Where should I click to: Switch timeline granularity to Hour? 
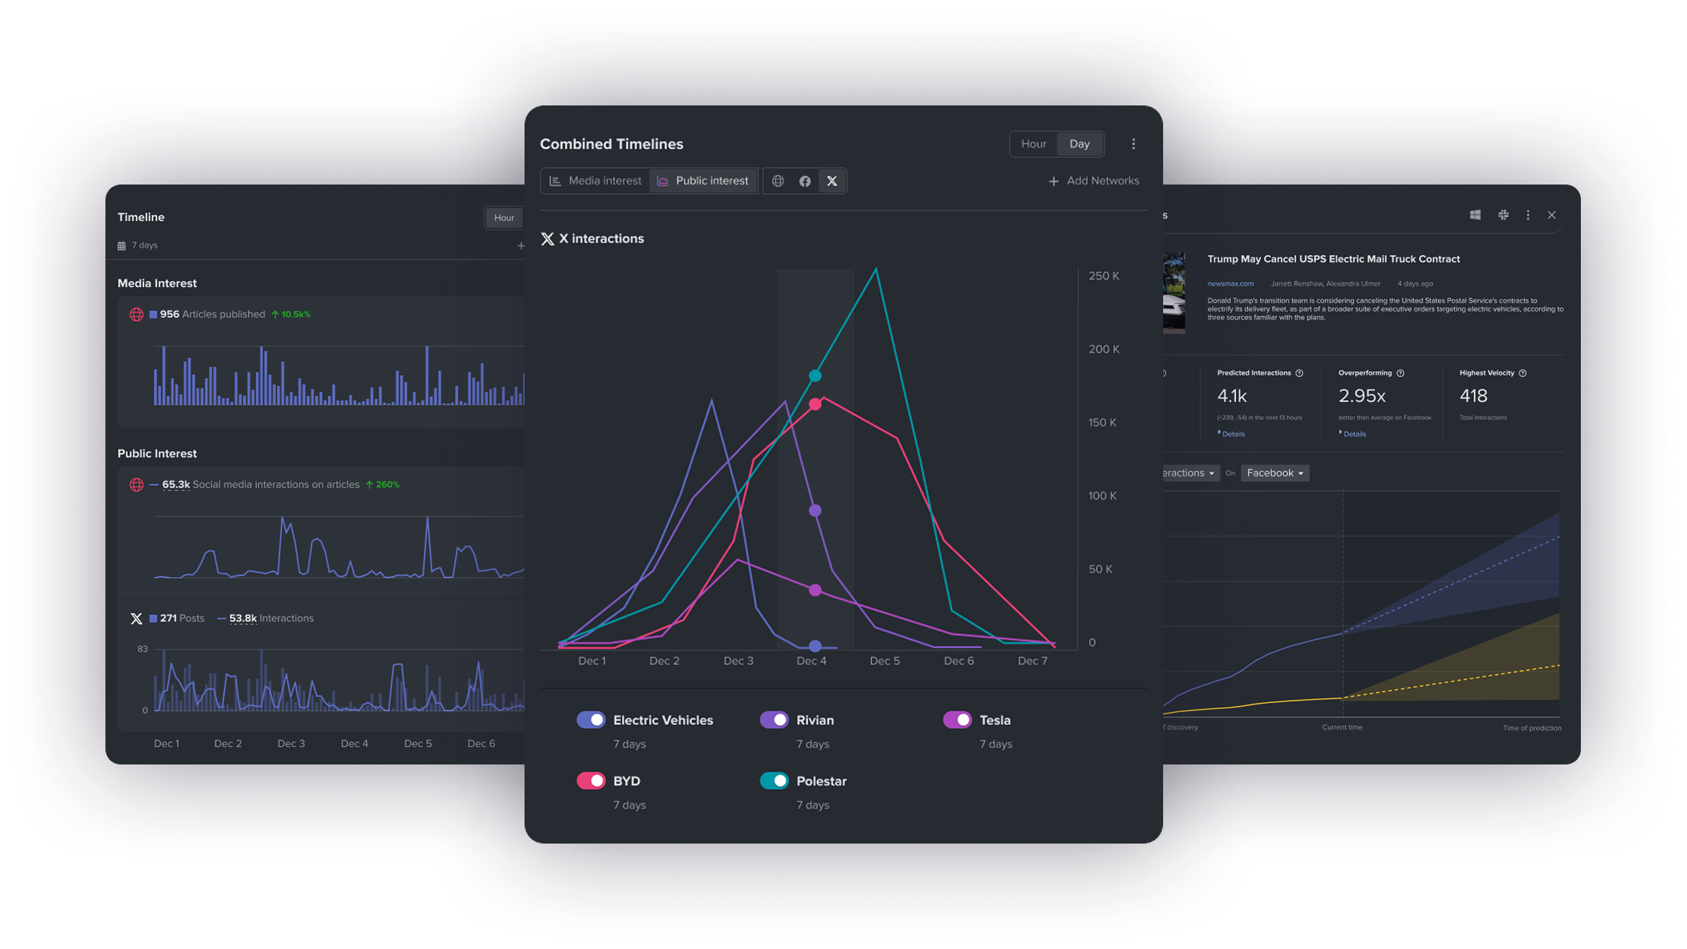1033,144
